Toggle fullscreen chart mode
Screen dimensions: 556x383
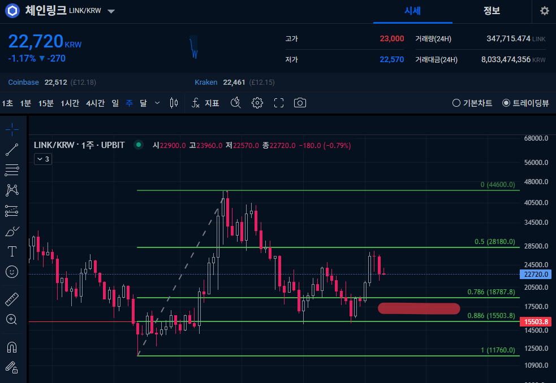pyautogui.click(x=279, y=103)
